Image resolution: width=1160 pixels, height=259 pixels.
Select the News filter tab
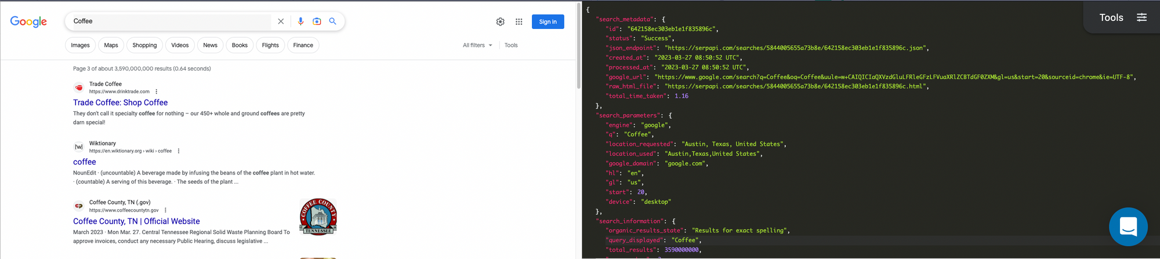(211, 45)
